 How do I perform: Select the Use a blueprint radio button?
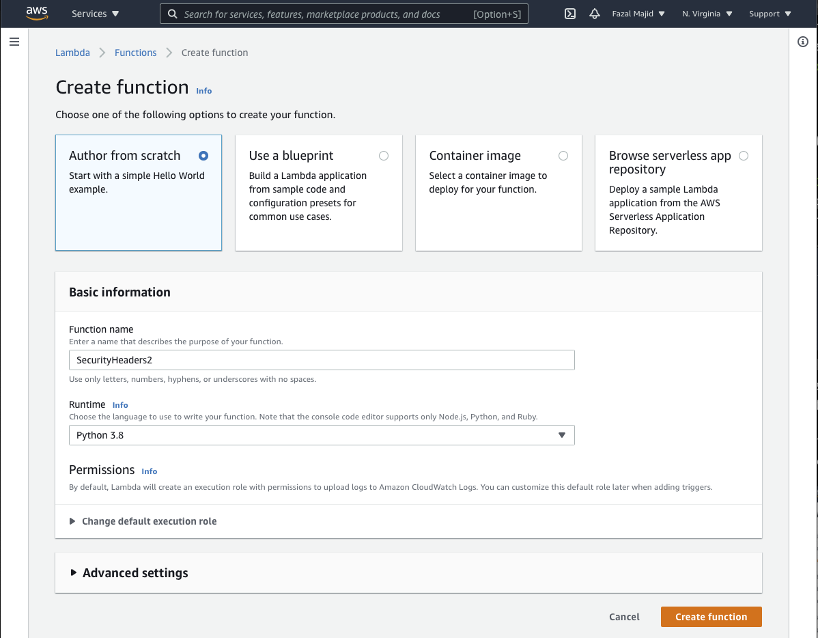tap(384, 156)
